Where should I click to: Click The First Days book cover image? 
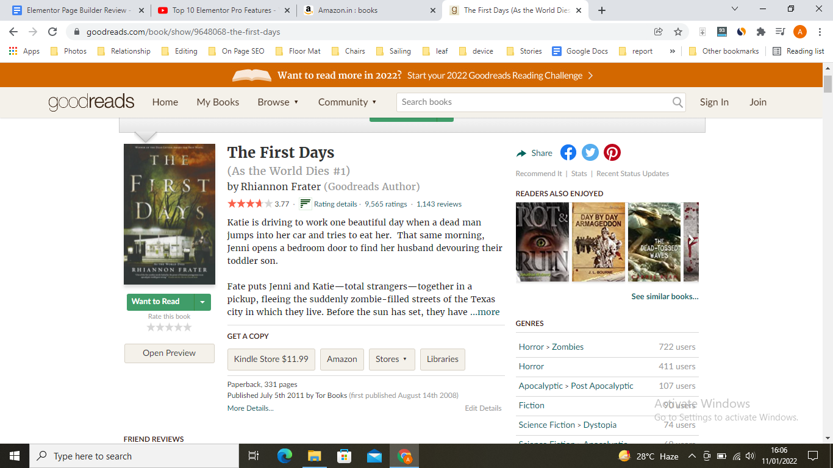tap(170, 214)
